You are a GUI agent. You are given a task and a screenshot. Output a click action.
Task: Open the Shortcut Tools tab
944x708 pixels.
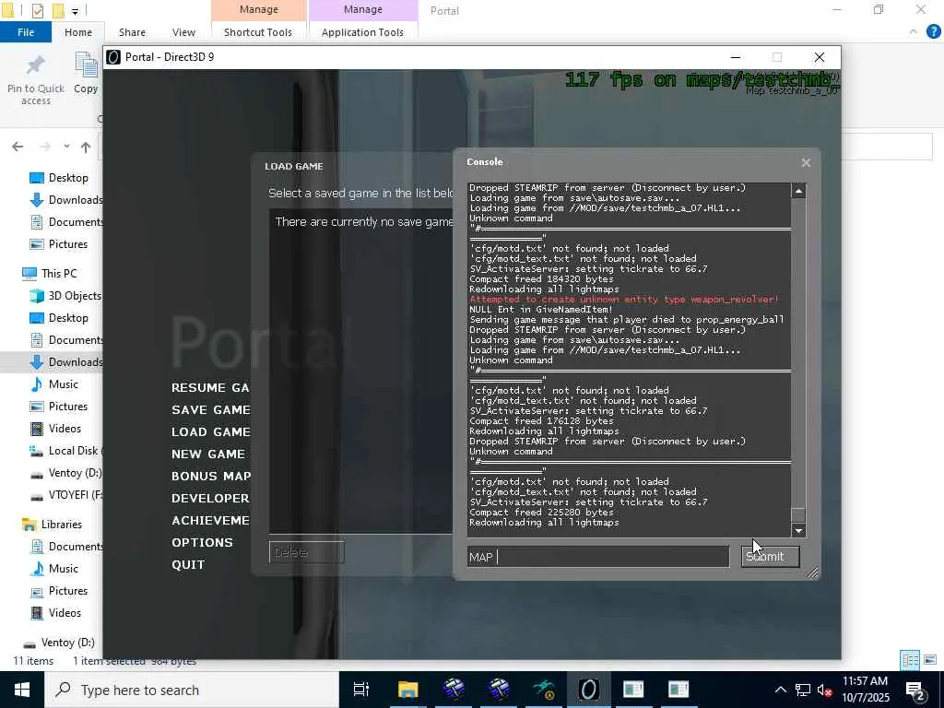(x=258, y=32)
